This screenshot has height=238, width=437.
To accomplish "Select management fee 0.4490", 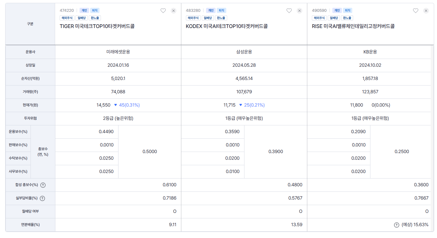I will (x=106, y=132).
